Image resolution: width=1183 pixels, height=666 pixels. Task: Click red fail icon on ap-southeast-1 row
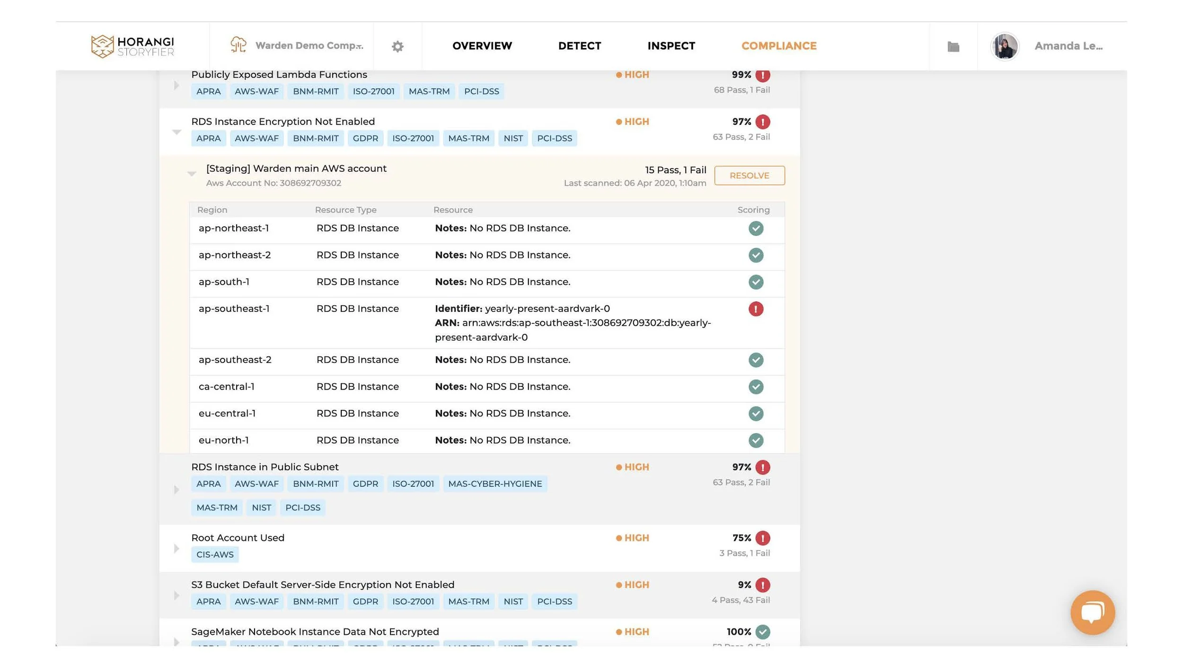pyautogui.click(x=756, y=309)
